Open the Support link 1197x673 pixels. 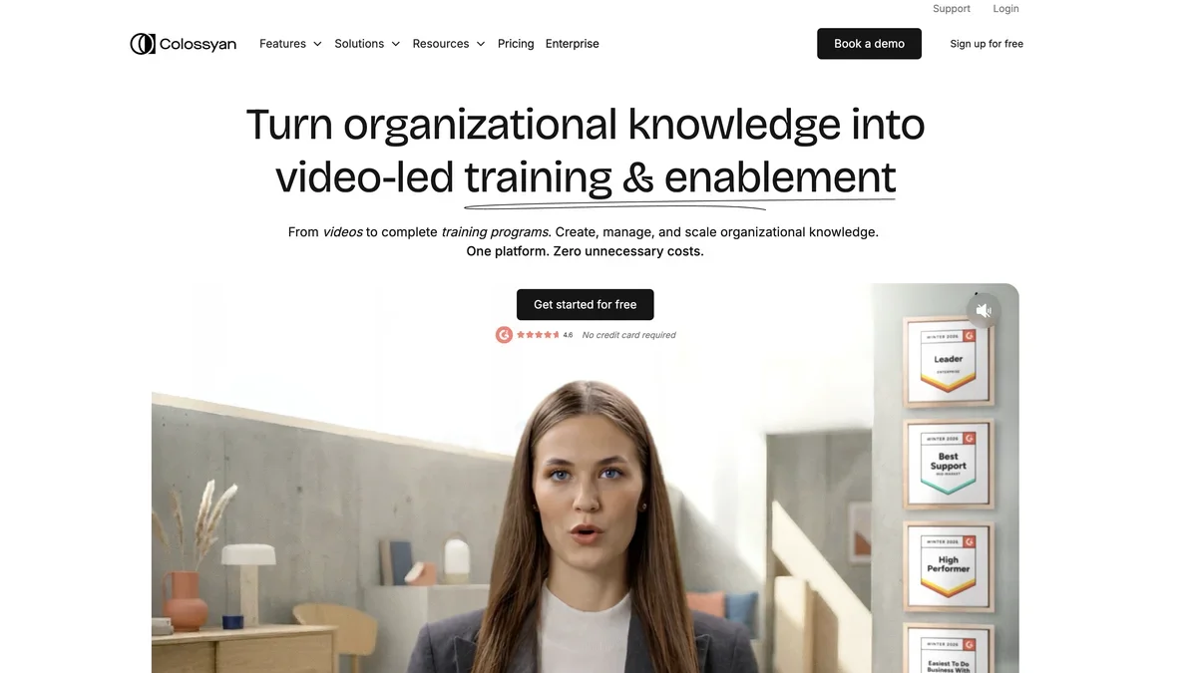pyautogui.click(x=952, y=9)
